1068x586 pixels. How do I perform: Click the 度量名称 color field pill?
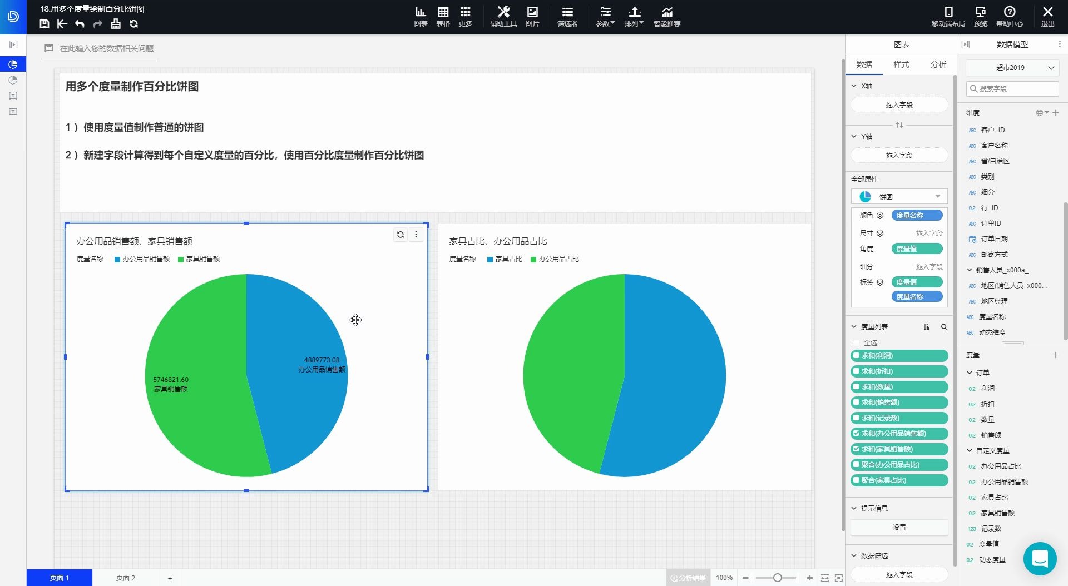[917, 215]
